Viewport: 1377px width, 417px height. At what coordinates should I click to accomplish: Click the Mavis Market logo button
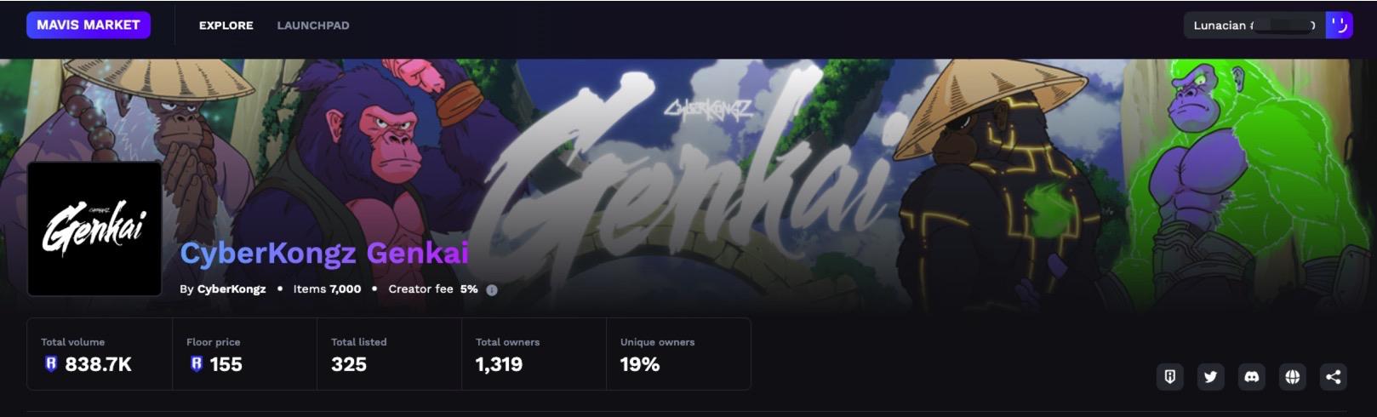coord(89,25)
